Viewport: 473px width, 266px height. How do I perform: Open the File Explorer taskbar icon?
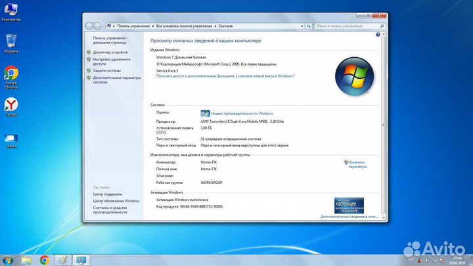click(x=26, y=260)
